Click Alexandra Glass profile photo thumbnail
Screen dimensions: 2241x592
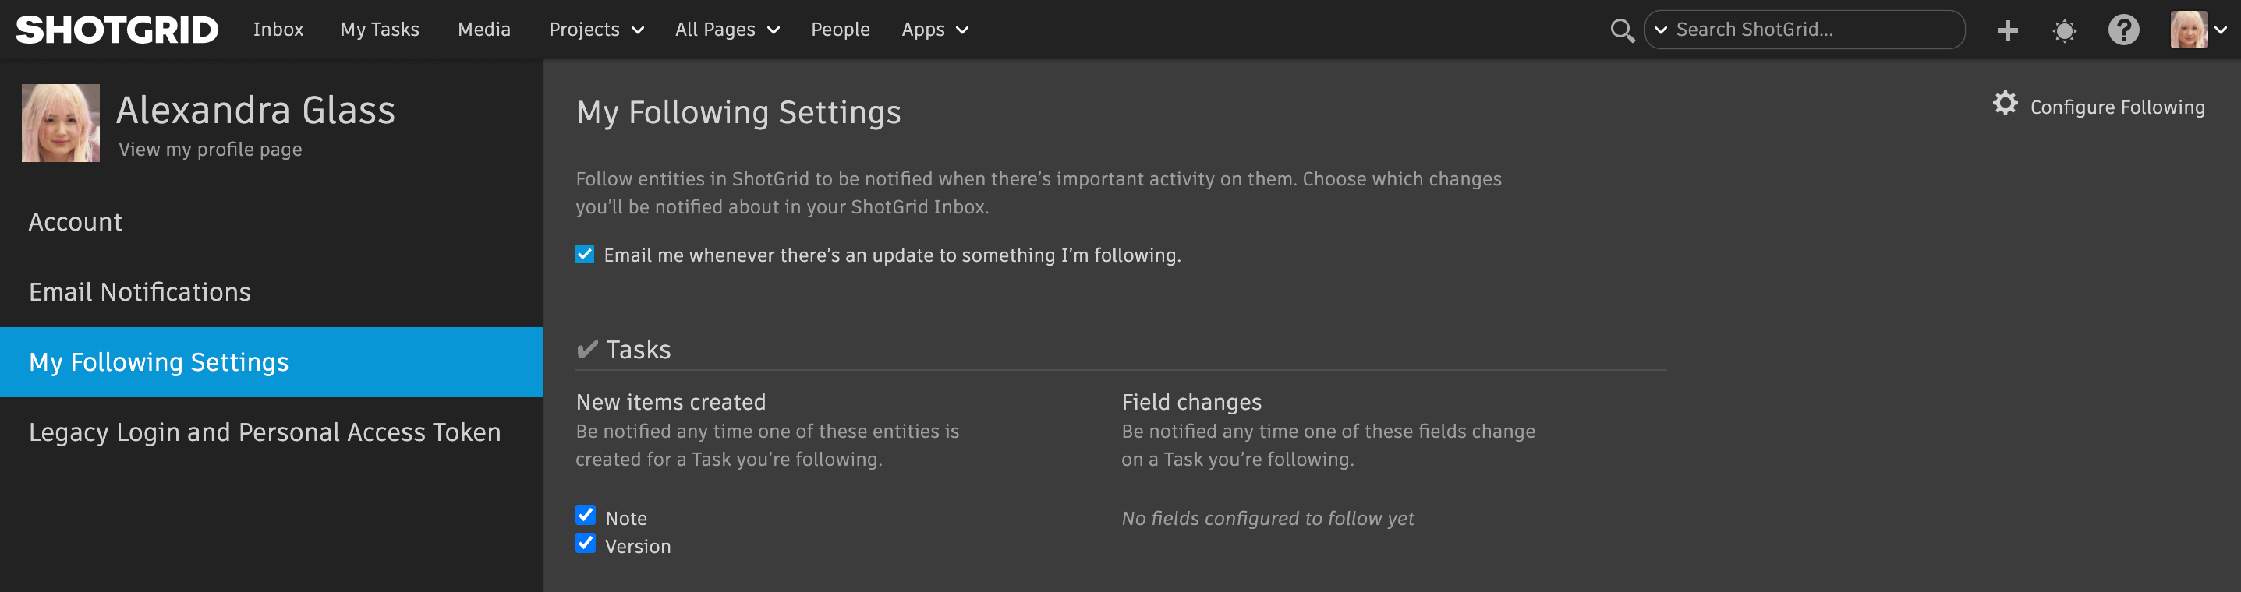(60, 122)
